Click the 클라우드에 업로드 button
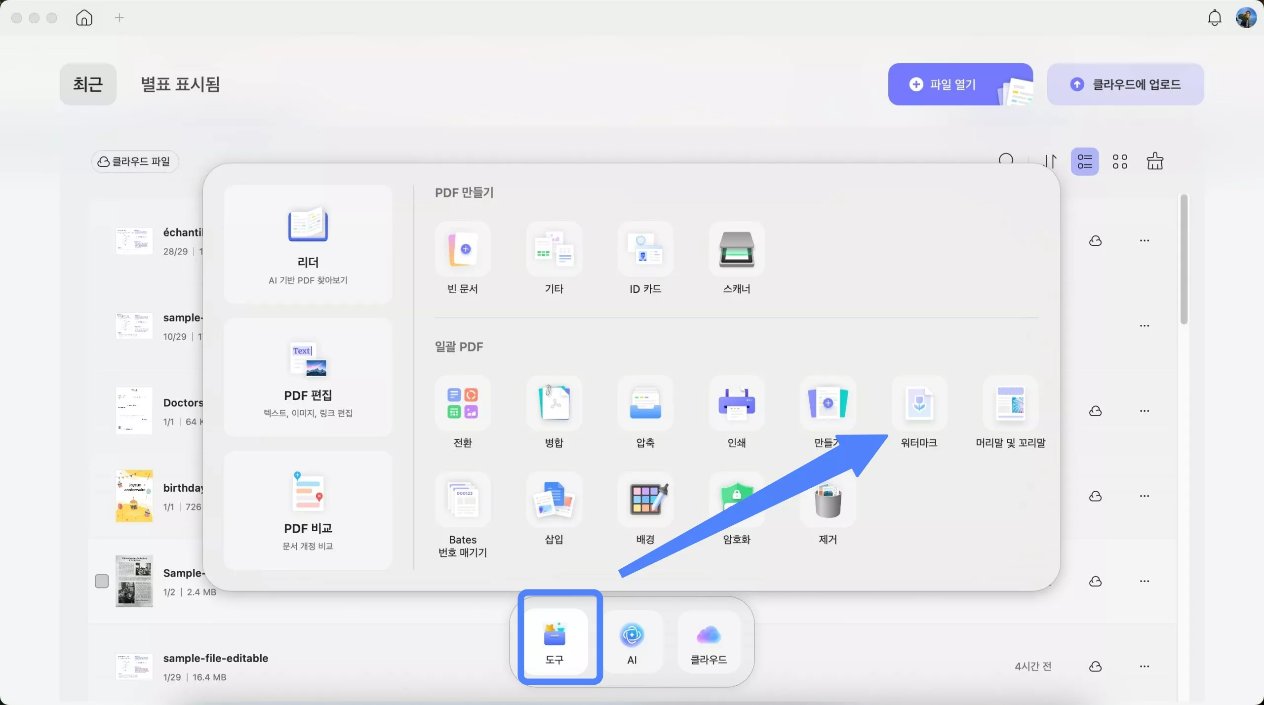Image resolution: width=1264 pixels, height=705 pixels. [1125, 84]
